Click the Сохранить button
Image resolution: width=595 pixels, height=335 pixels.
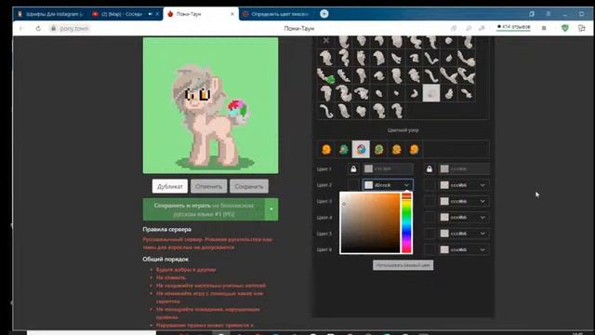[x=249, y=186]
